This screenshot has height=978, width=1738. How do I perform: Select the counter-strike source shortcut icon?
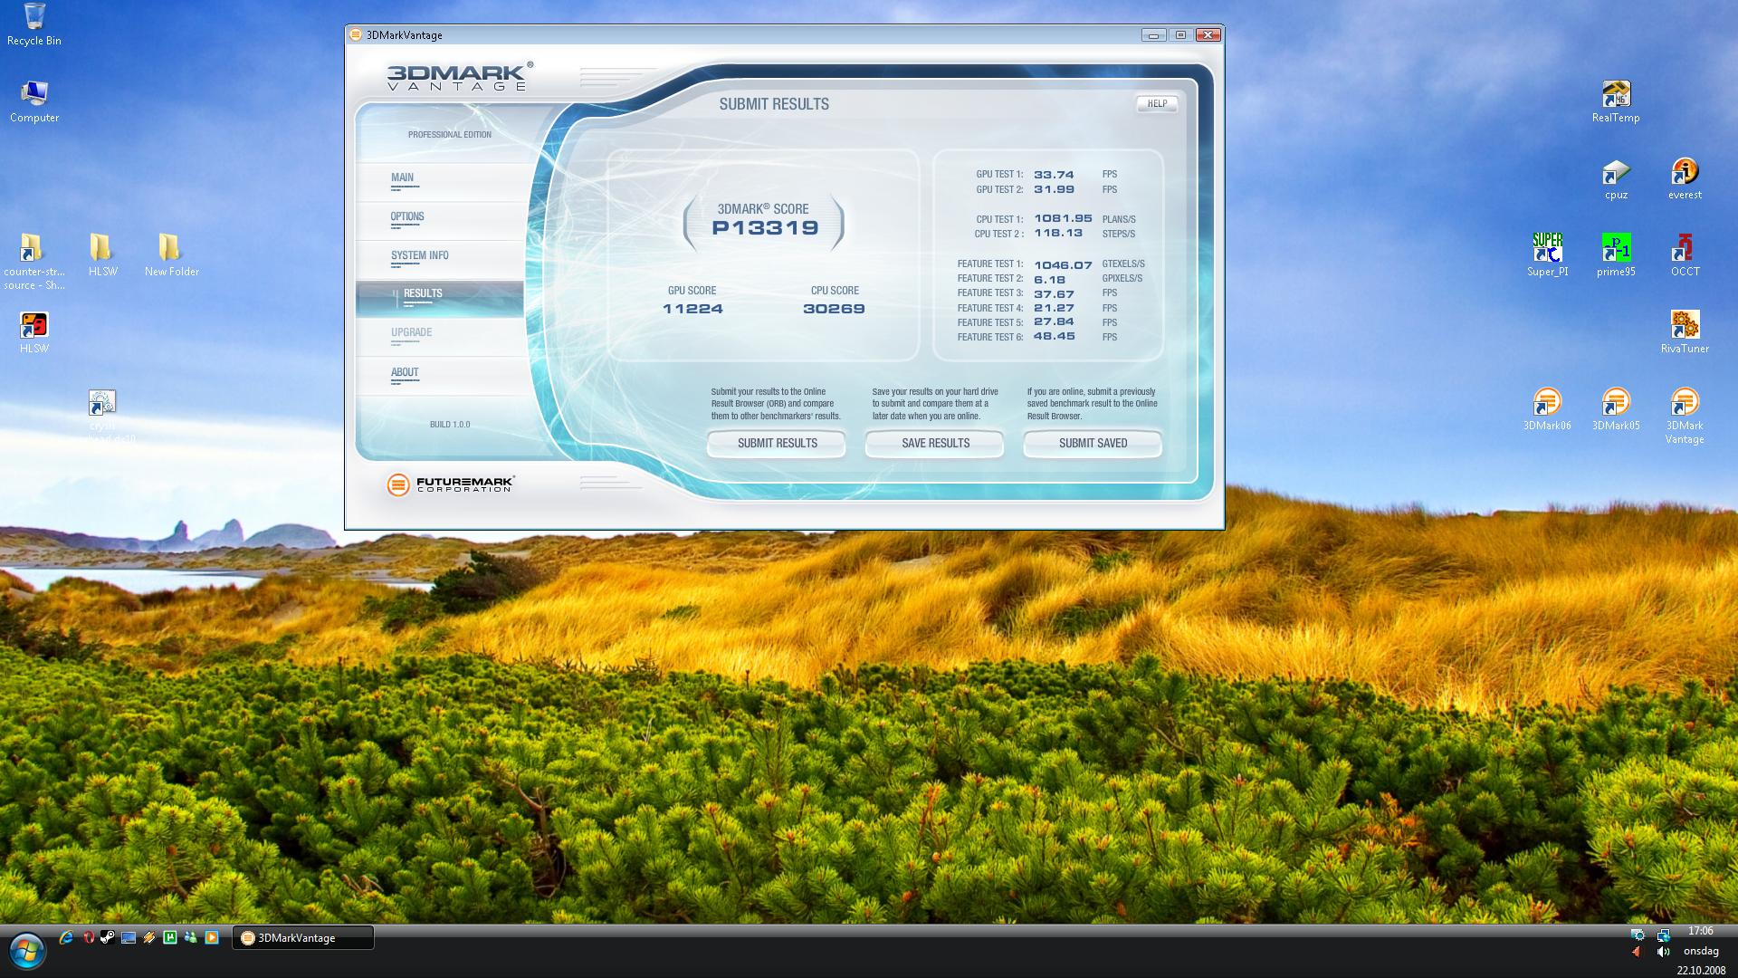click(33, 262)
